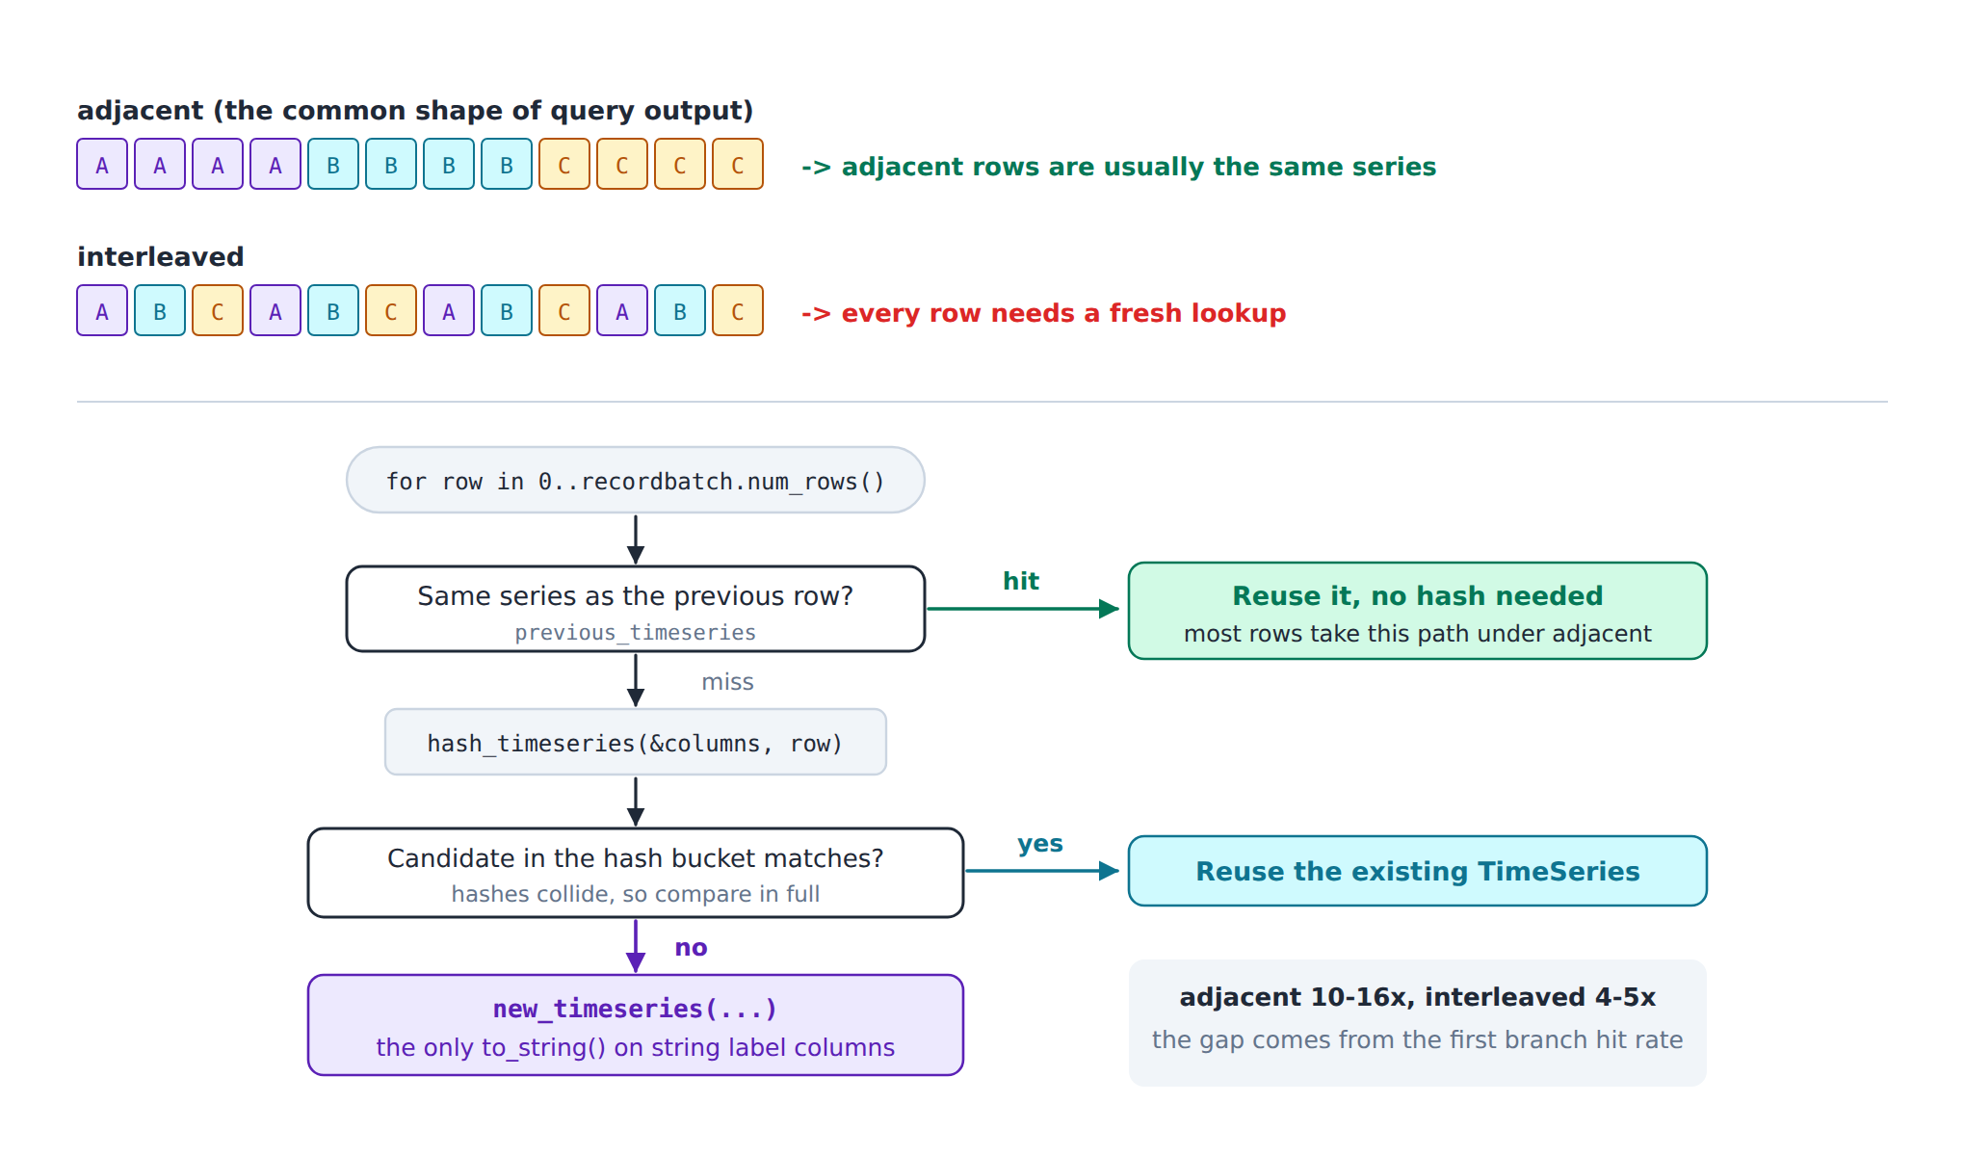This screenshot has height=1156, width=1965.
Task: Click 'adjacent rows are usually the same series' text
Action: tap(1139, 167)
